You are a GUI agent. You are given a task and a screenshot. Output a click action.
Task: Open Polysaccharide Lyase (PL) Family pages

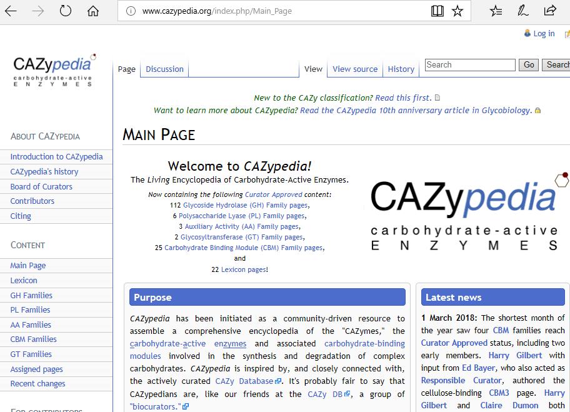click(x=242, y=216)
